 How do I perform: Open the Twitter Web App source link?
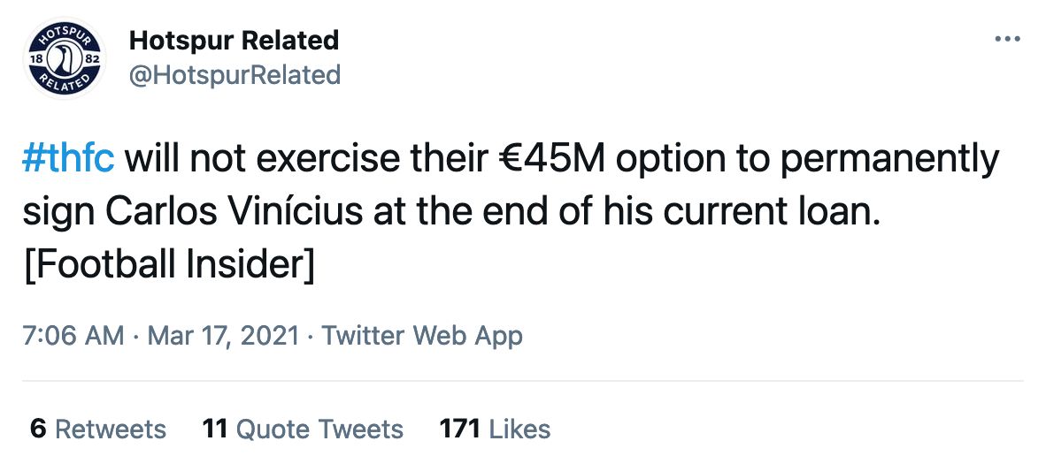(422, 336)
